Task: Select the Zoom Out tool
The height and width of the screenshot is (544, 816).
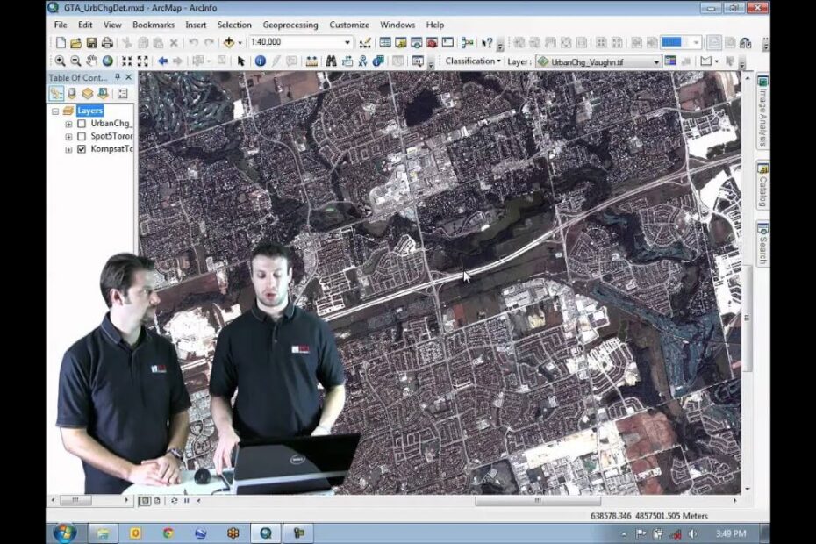Action: click(x=76, y=61)
